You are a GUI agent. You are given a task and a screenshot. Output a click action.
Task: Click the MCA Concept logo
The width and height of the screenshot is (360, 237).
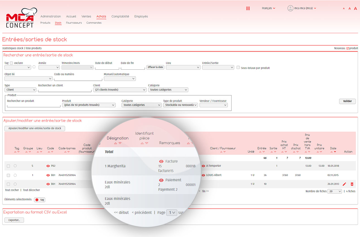20,18
